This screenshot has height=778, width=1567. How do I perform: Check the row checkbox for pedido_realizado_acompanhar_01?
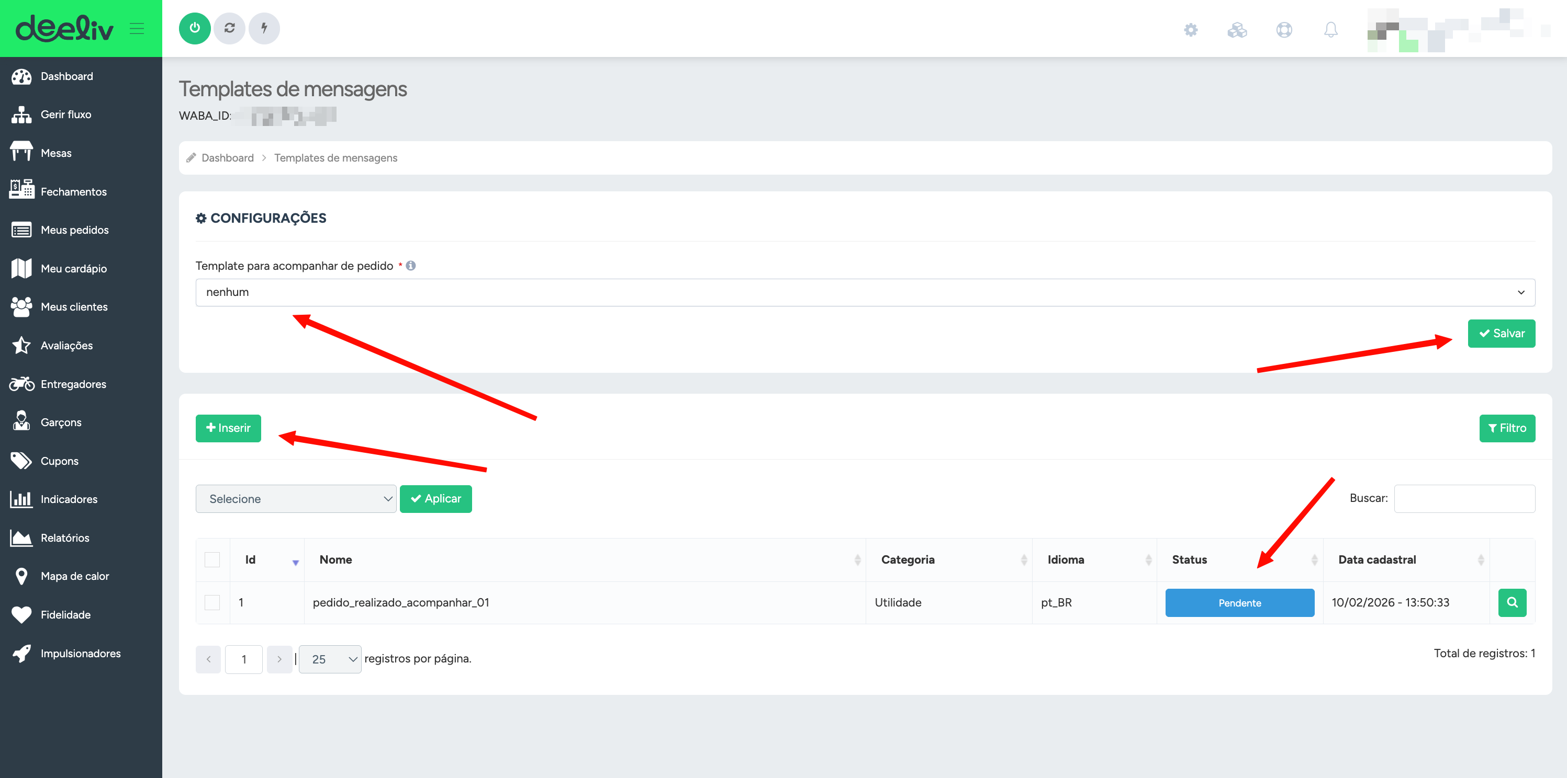coord(212,602)
